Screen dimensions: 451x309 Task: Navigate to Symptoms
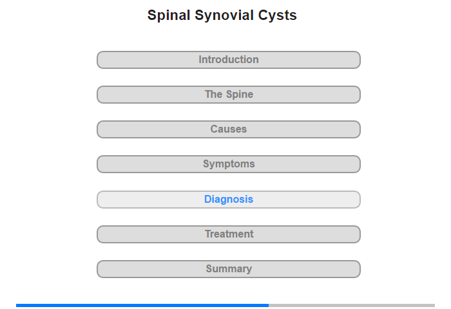tap(229, 164)
